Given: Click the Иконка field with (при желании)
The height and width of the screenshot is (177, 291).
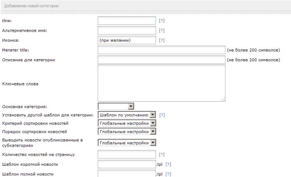Looking at the screenshot, I should 127,40.
